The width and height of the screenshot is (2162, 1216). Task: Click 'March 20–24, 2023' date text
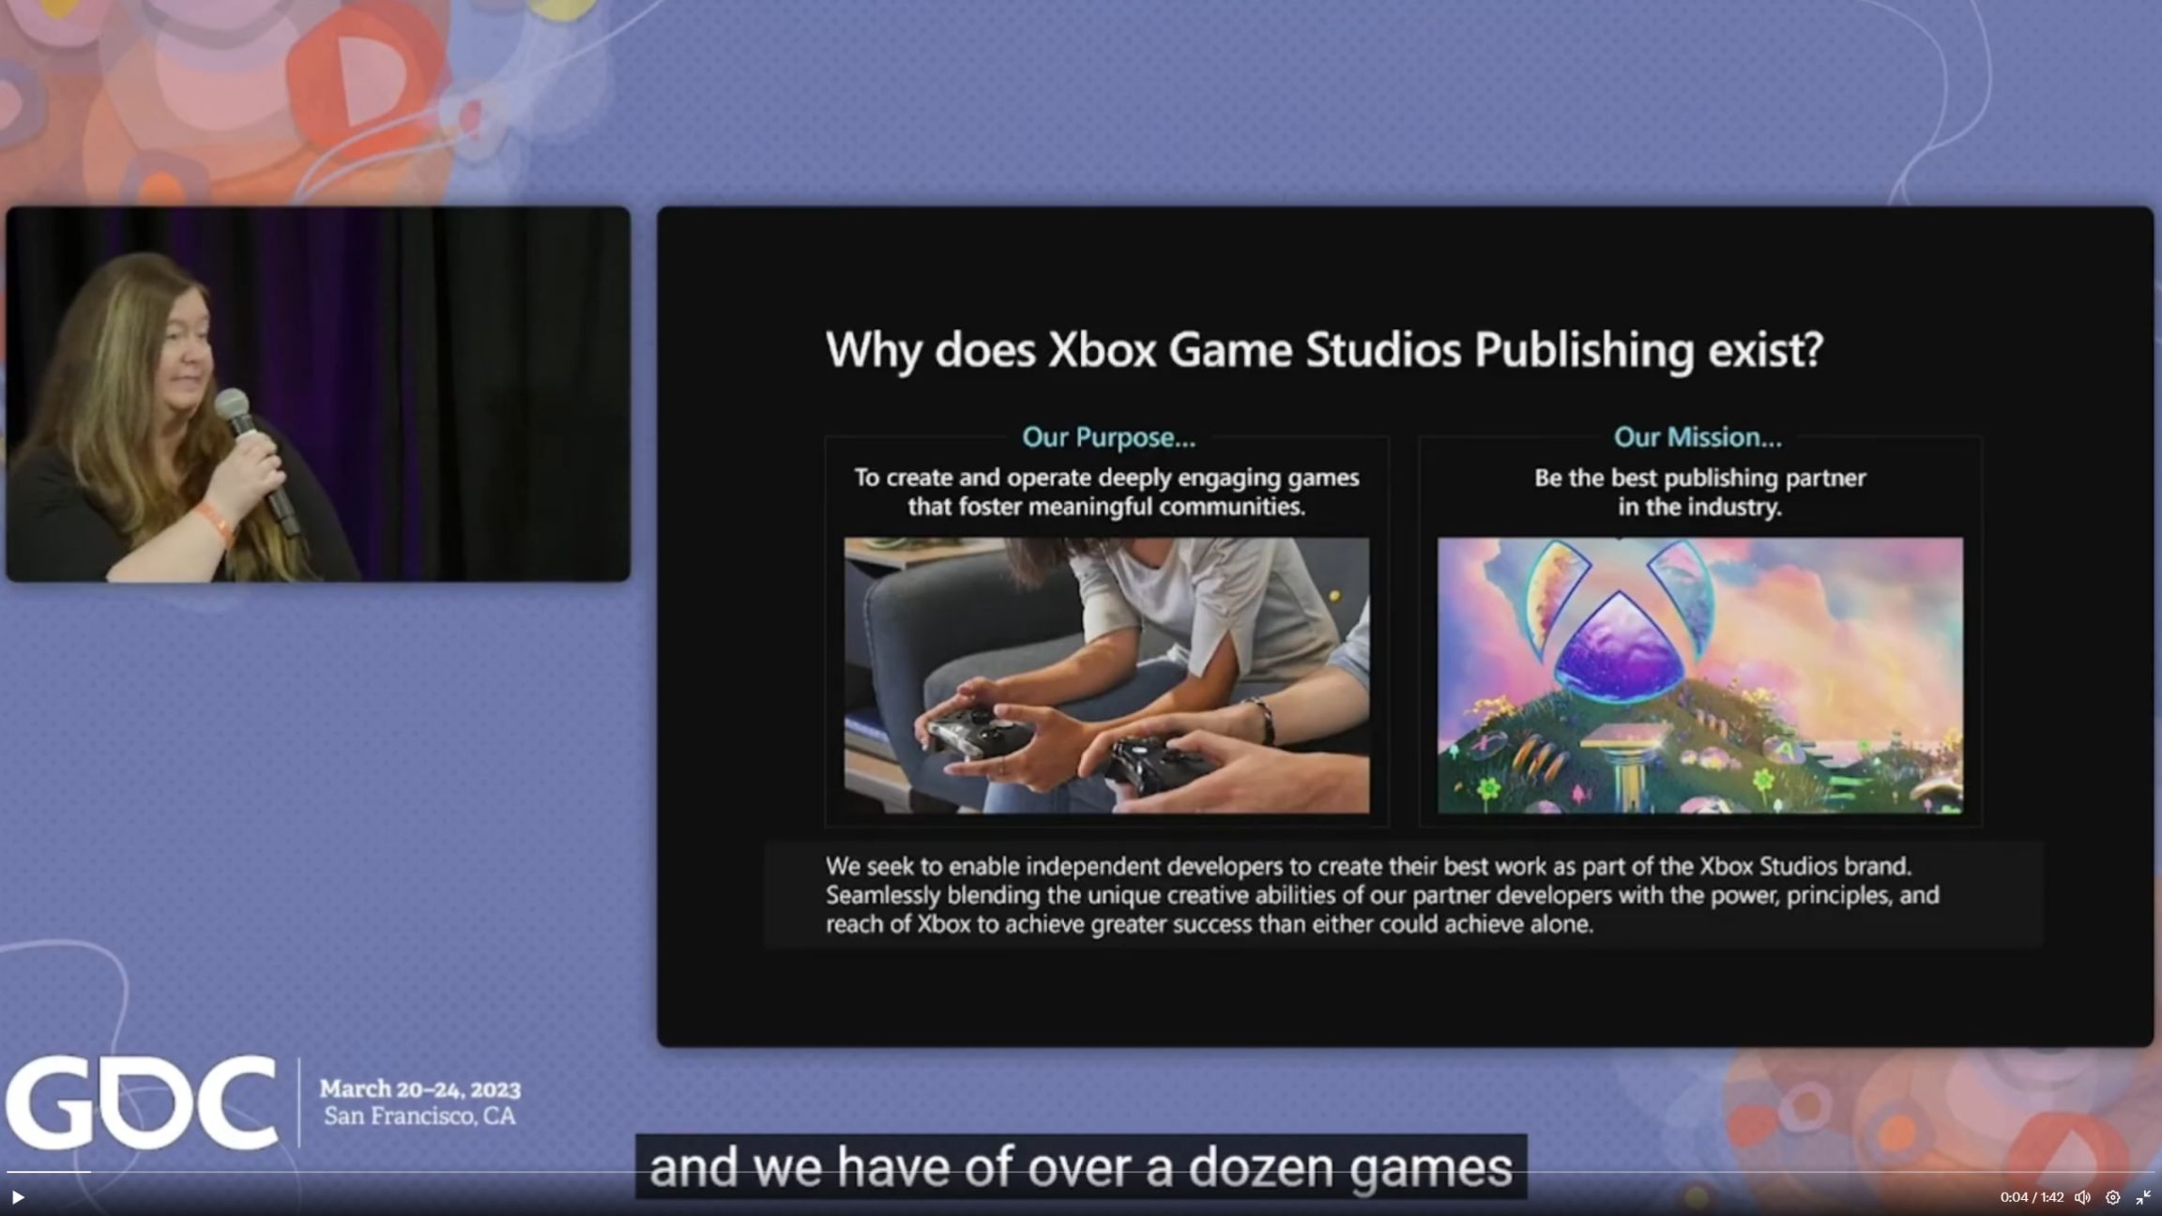(419, 1089)
